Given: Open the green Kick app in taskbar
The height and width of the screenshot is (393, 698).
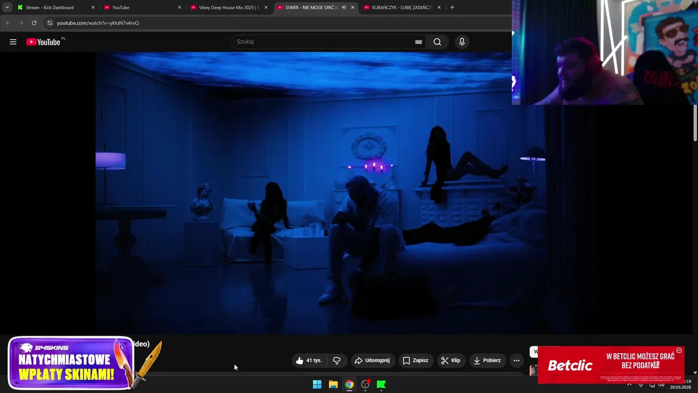Looking at the screenshot, I should 381,384.
